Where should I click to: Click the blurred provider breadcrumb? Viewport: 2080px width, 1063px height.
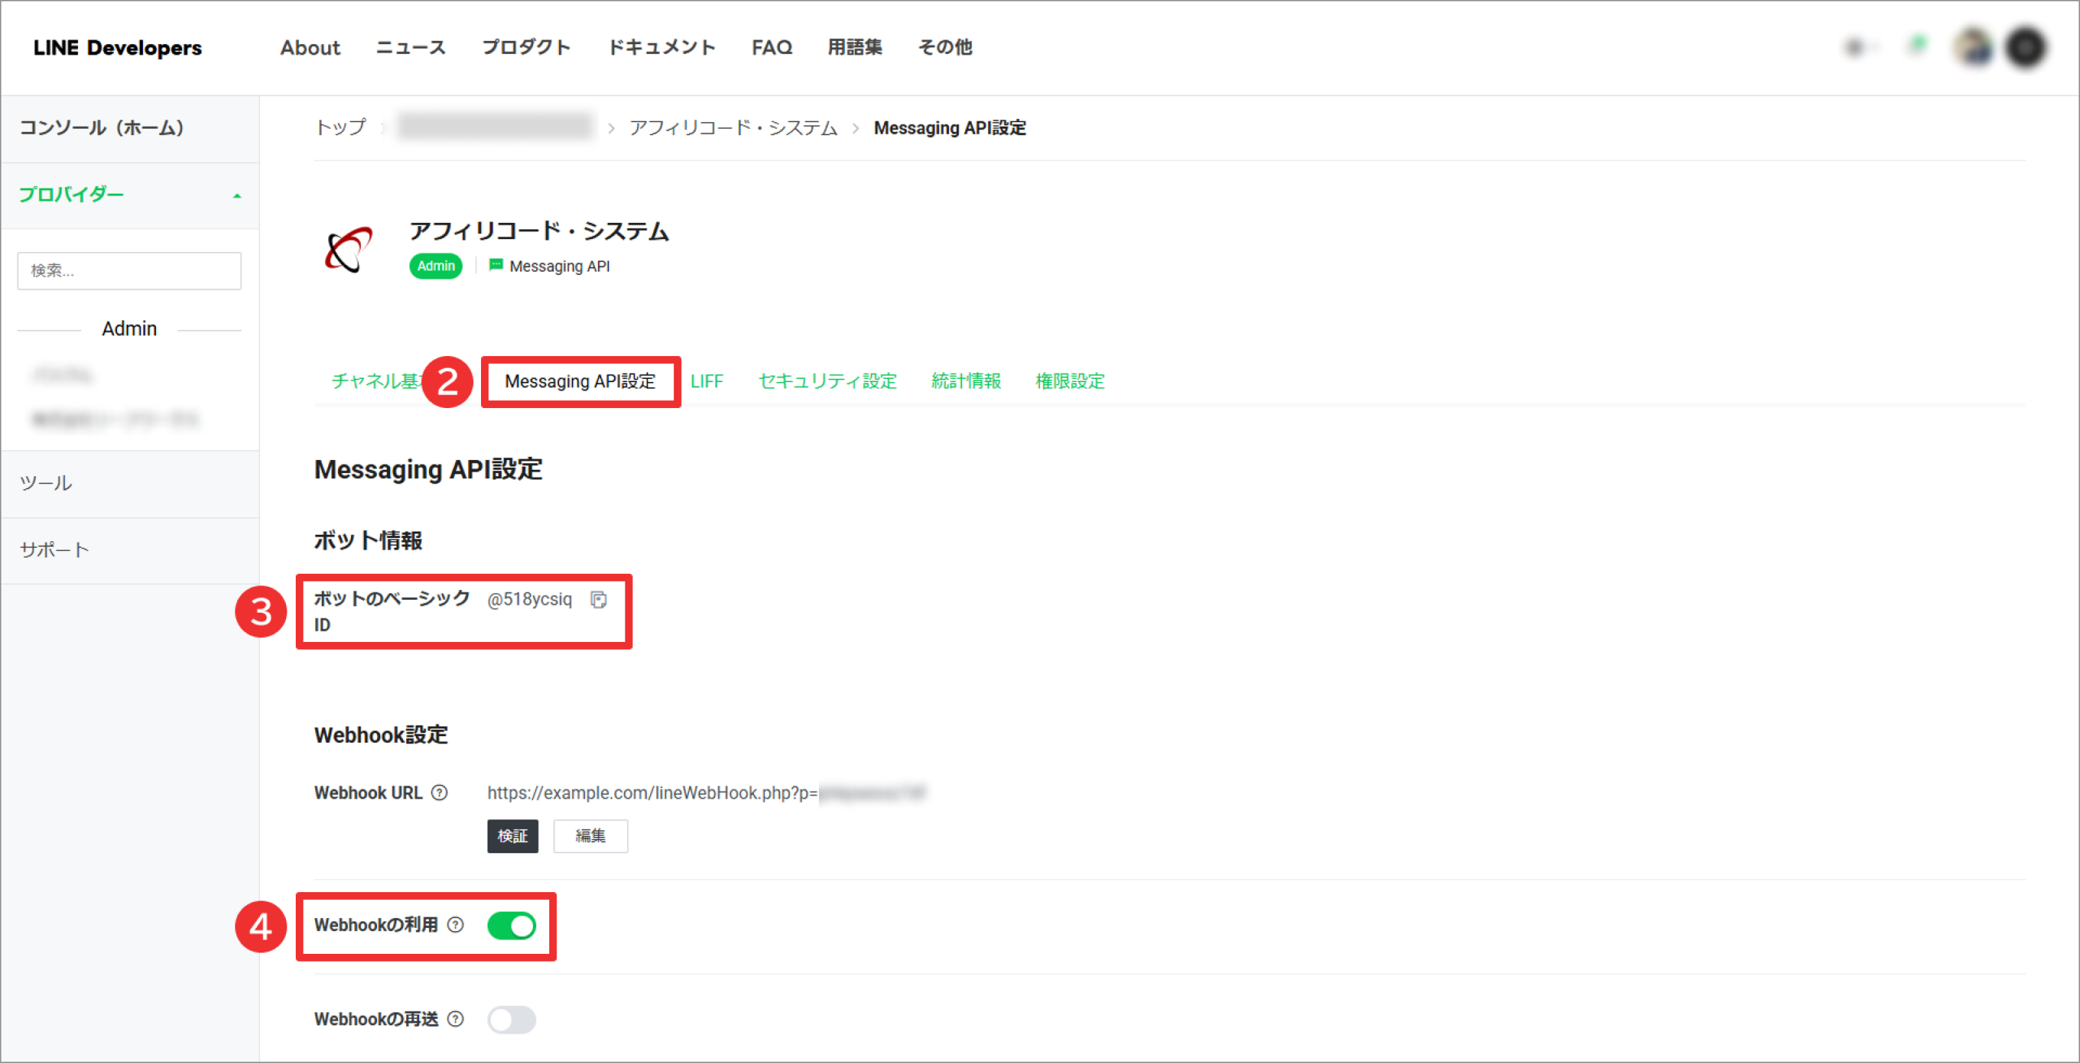(x=495, y=127)
